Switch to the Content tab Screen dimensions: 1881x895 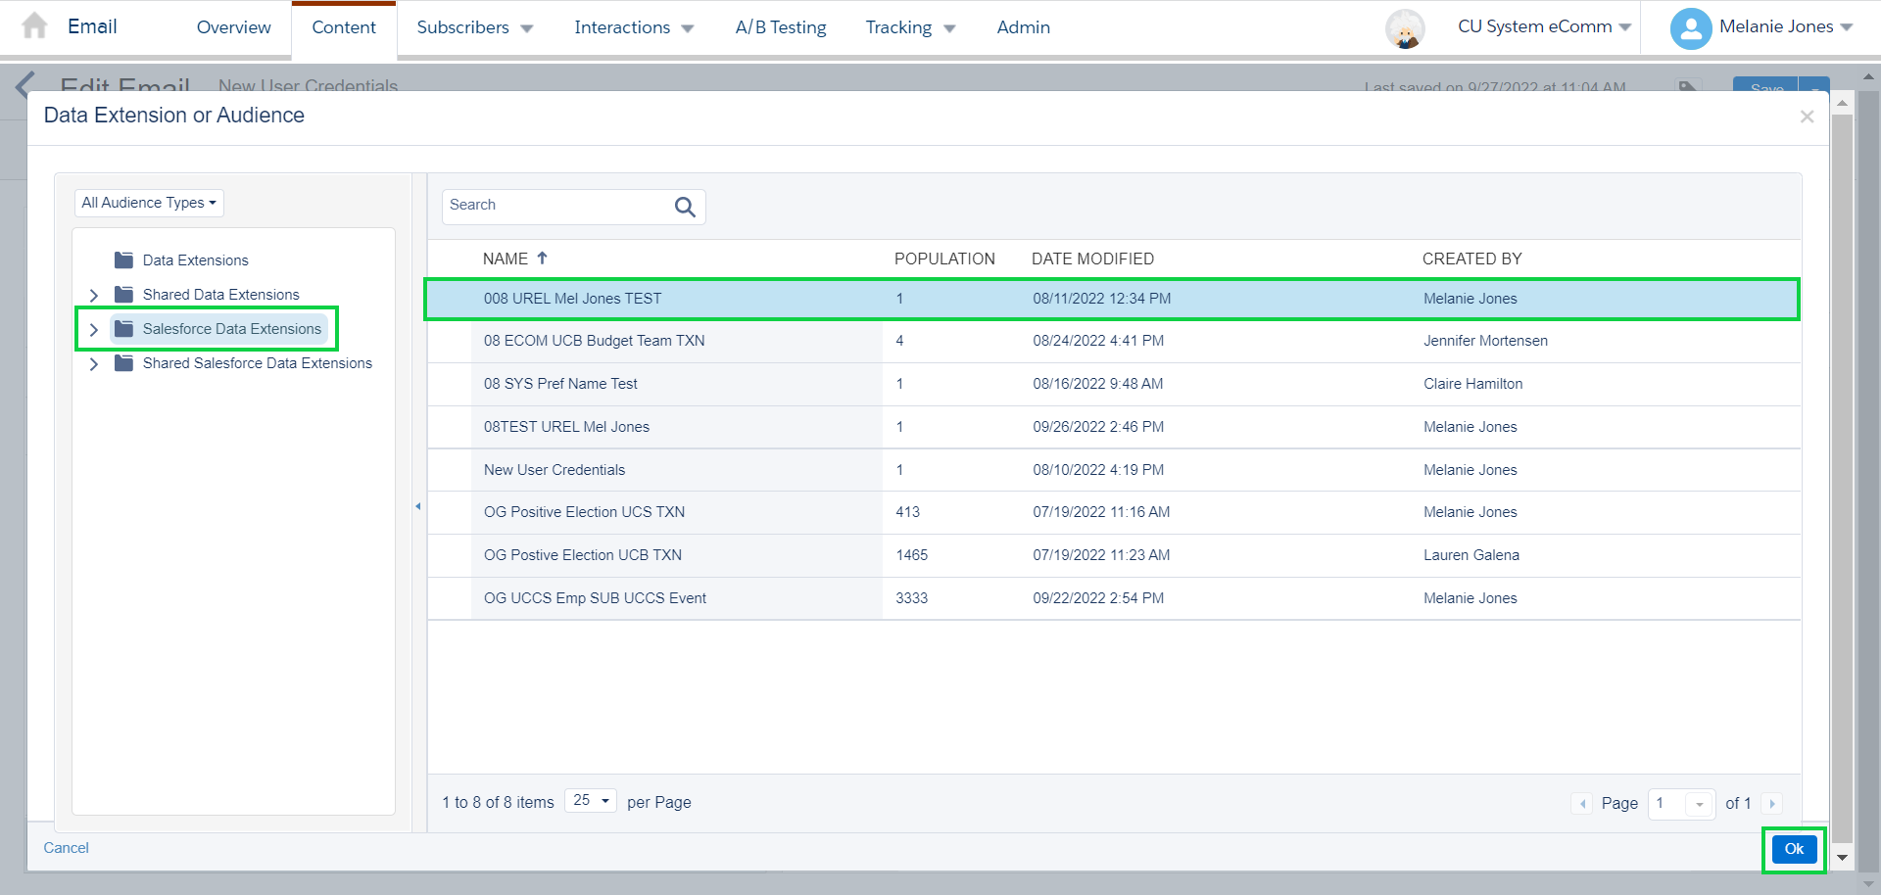344,27
